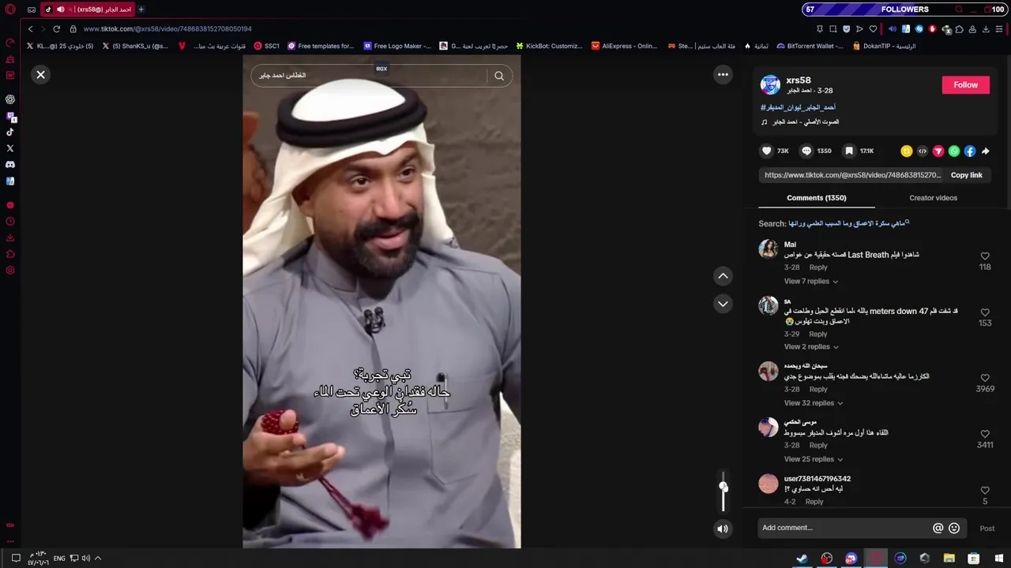Save the video with the bookmark icon

point(849,151)
